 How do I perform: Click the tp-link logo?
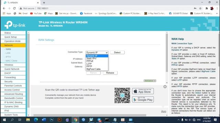coord(15,25)
